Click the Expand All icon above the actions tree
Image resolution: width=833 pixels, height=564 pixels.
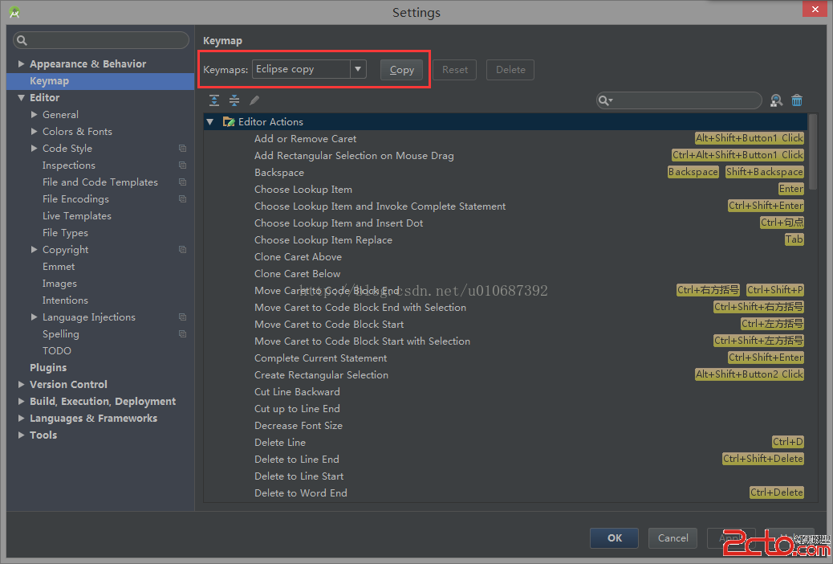214,100
